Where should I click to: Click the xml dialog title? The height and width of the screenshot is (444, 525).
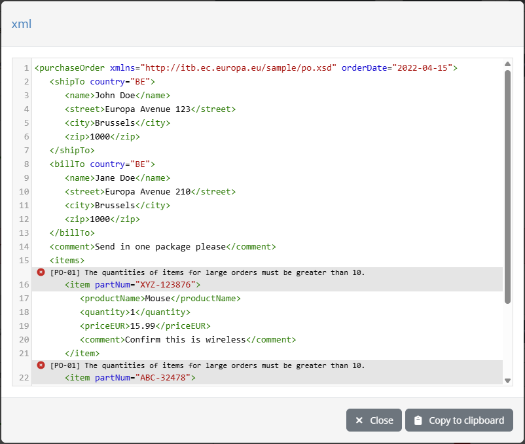coord(22,24)
